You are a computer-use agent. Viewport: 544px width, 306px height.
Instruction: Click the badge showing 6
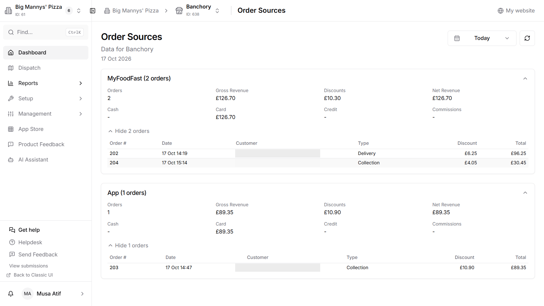69,11
